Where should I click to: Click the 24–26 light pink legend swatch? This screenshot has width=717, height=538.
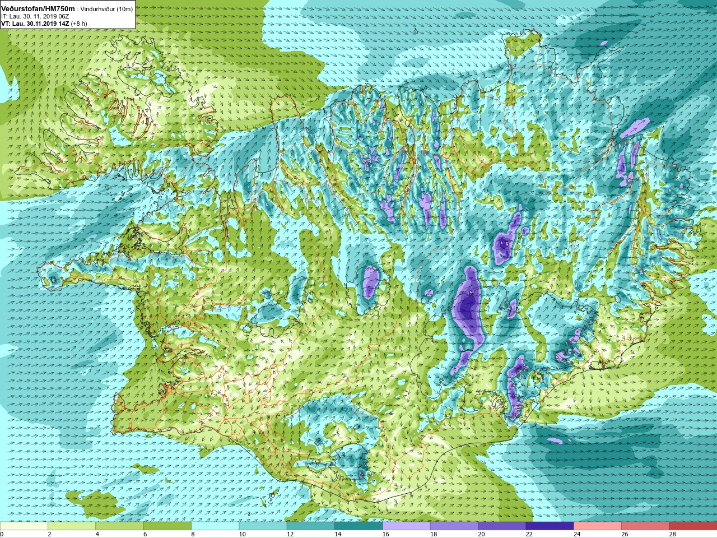598,526
